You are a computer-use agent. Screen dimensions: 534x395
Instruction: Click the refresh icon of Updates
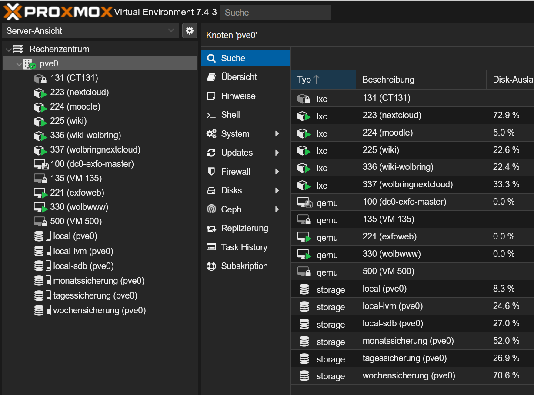(211, 153)
